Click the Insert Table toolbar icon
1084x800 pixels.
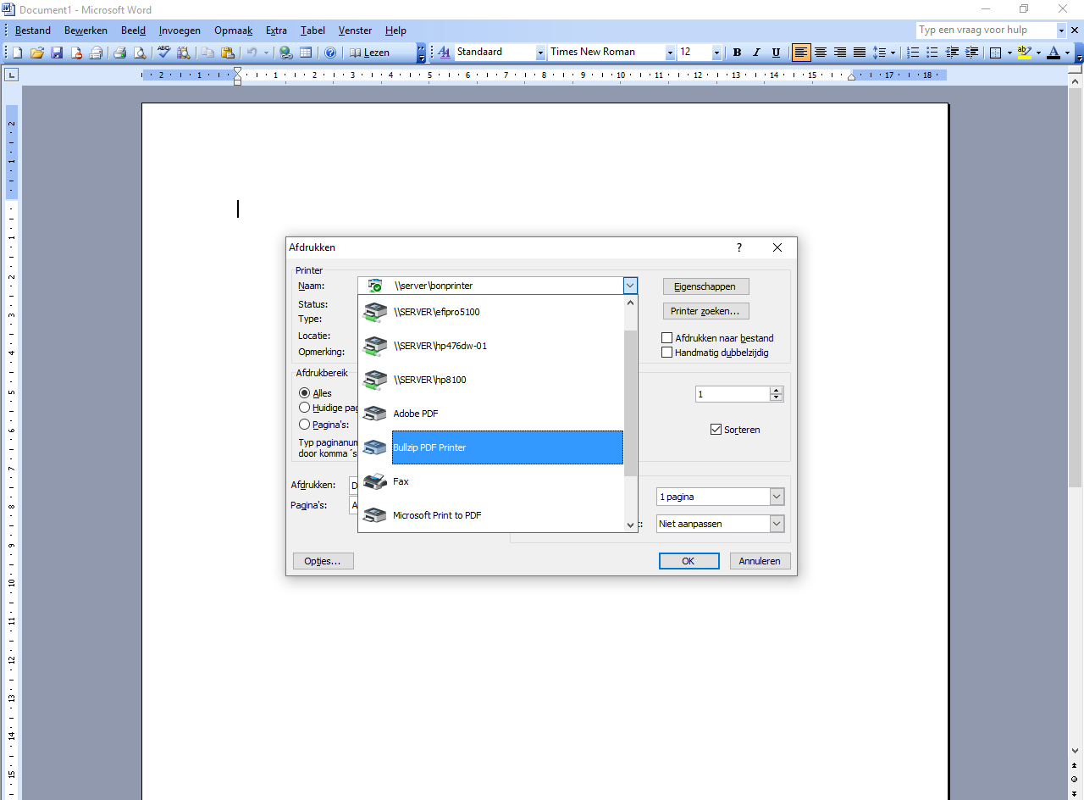pos(306,53)
